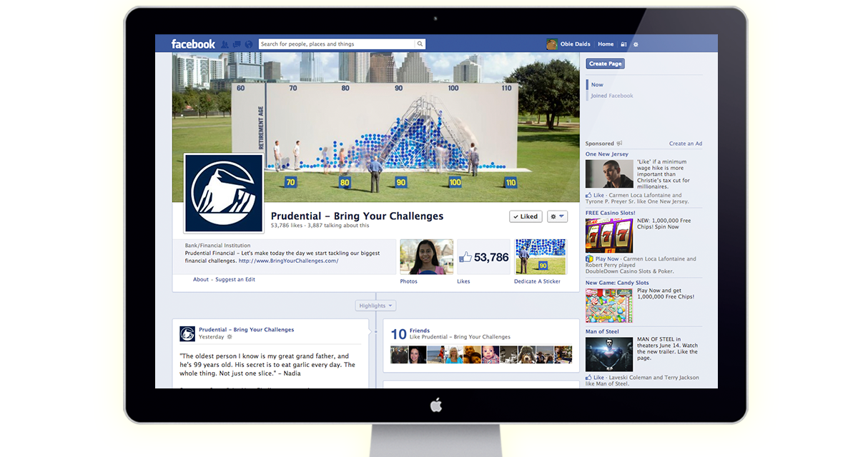Open the page About link

click(x=201, y=280)
